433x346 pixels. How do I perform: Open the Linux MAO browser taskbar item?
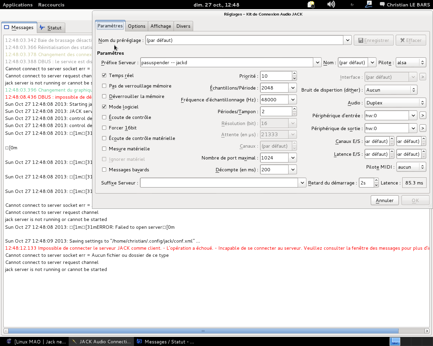pos(36,342)
